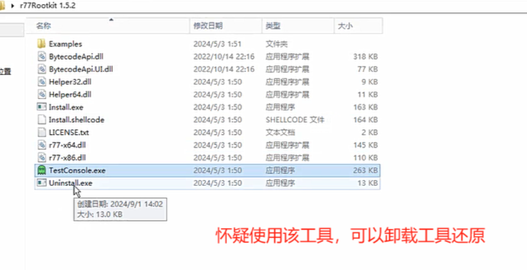Screen dimensions: 527x270
Task: Select the Uninstall.exe application icon
Action: tap(41, 183)
